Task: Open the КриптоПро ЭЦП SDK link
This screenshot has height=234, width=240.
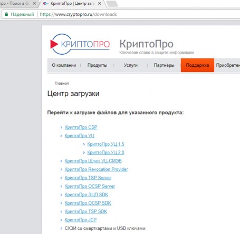Action: tap(87, 195)
